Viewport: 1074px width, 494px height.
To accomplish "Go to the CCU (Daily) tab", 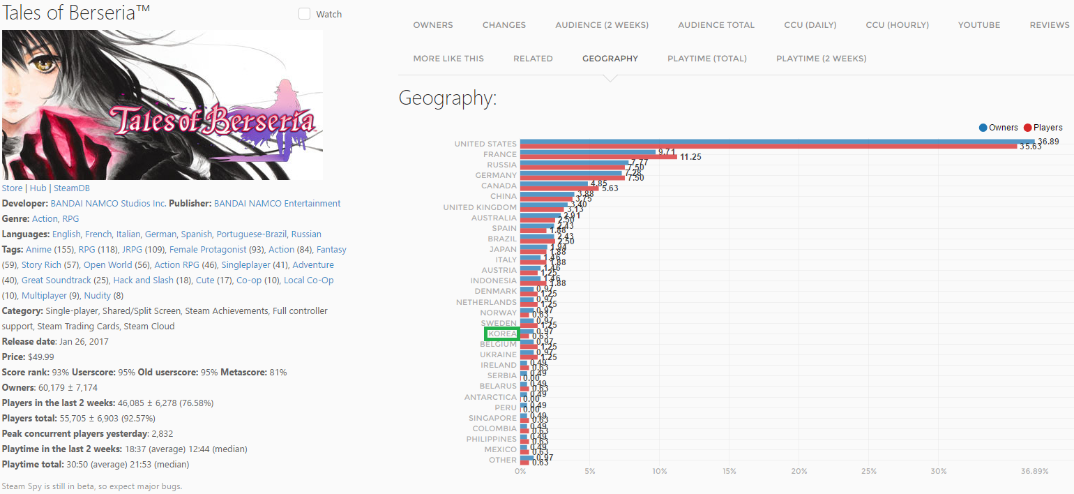I will pos(810,25).
